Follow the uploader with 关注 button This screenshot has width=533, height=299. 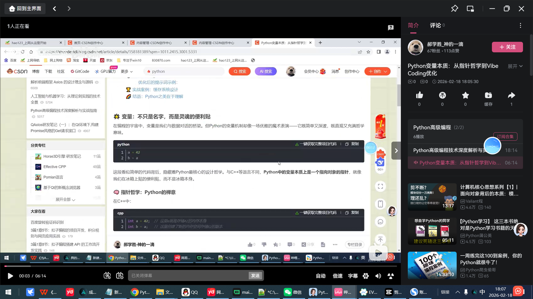point(507,47)
